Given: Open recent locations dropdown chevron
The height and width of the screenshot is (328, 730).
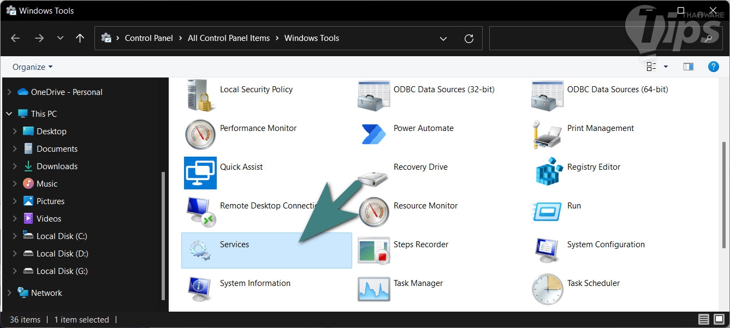Looking at the screenshot, I should [60, 38].
